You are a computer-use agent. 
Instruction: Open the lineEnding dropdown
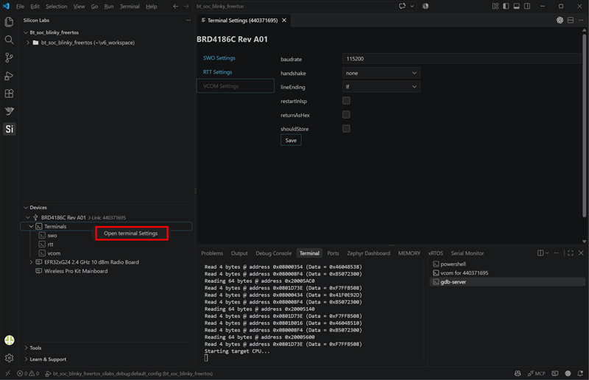[x=381, y=87]
